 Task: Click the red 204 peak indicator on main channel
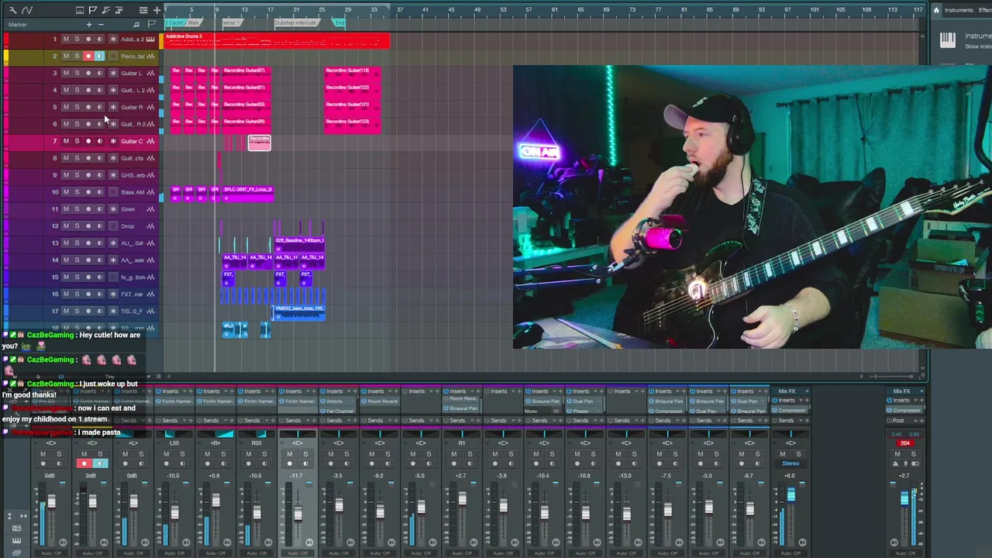(x=904, y=443)
